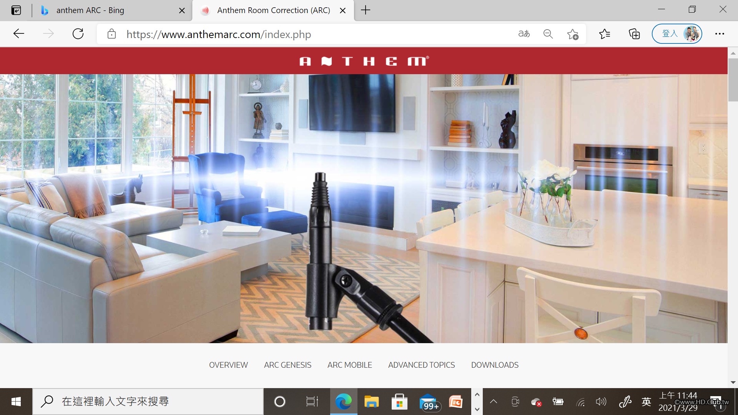Screen dimensions: 738x415
Task: Open the volume control in system tray
Action: [601, 402]
